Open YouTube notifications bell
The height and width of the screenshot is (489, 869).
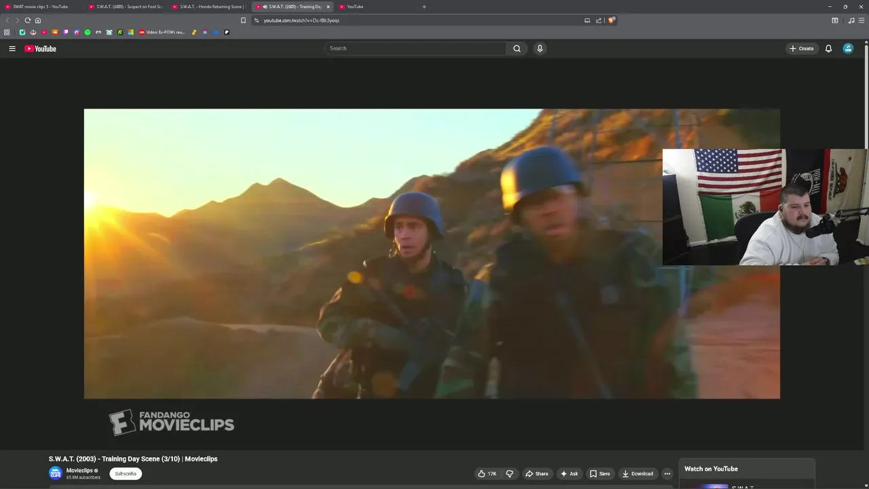(828, 48)
